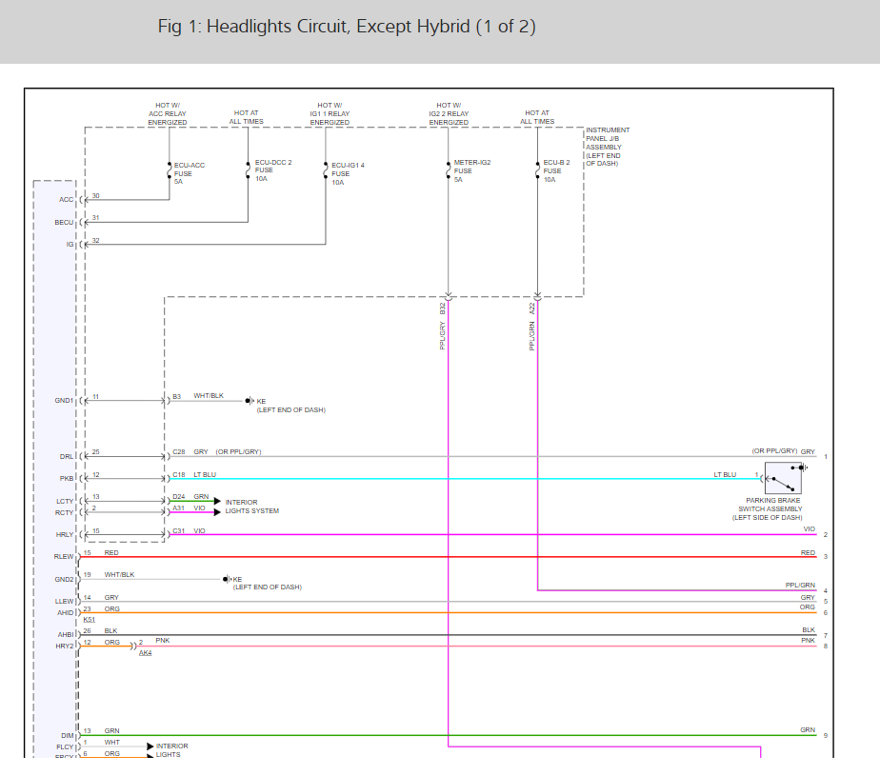Click the ECU-ACC fuse symbol
The width and height of the screenshot is (880, 776).
(169, 170)
